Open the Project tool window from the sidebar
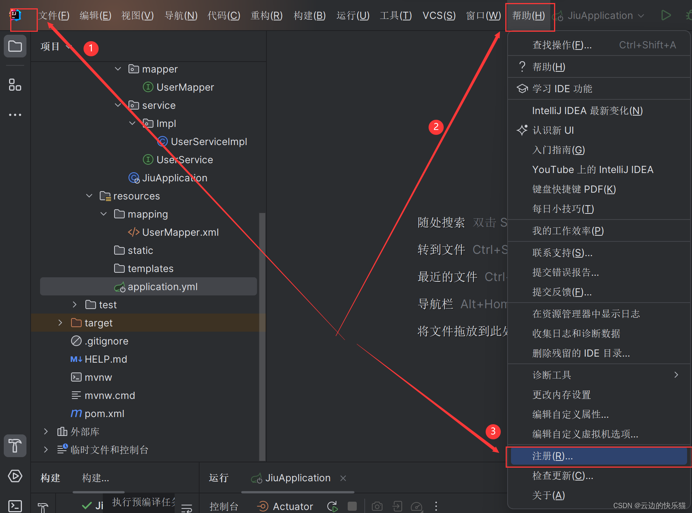 (15, 46)
